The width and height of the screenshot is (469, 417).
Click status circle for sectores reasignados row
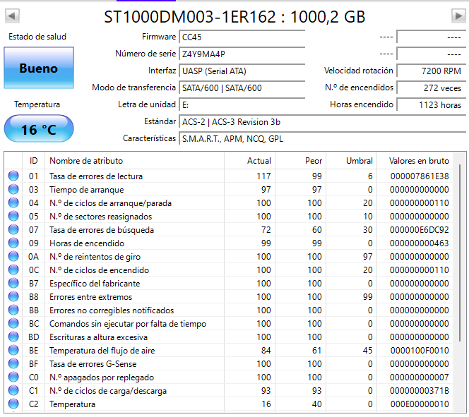[13, 217]
